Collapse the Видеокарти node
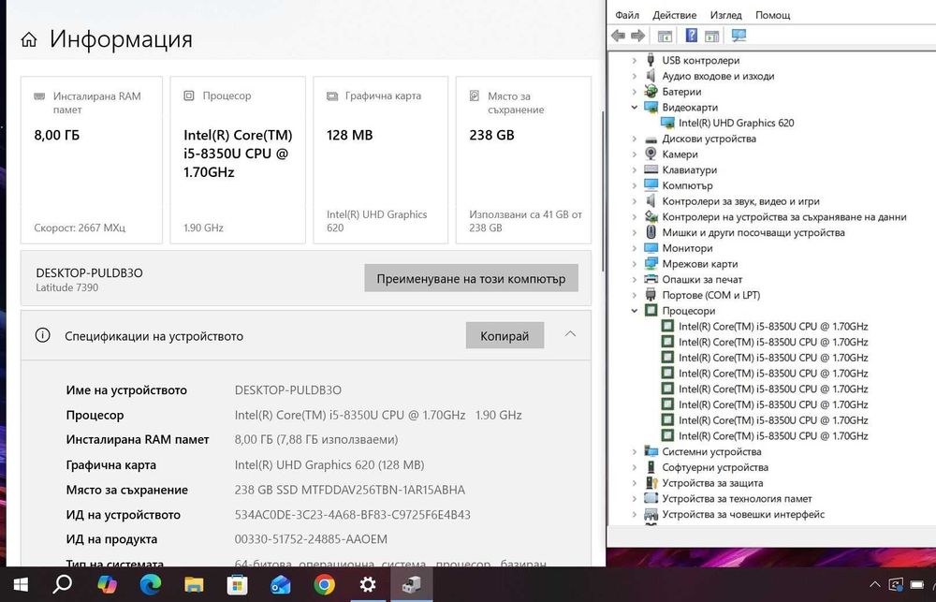 tap(634, 108)
